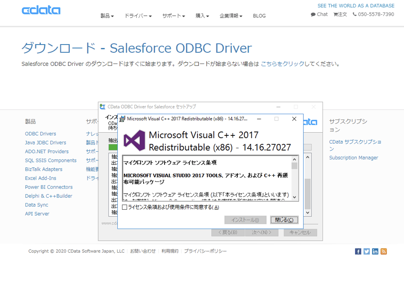The width and height of the screenshot is (404, 298).
Task: Agree to the license terms checkbox
Action: pos(124,207)
